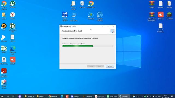Click the greyed-out Далее button
Screen dimensions: 175x98
pos(100,66)
